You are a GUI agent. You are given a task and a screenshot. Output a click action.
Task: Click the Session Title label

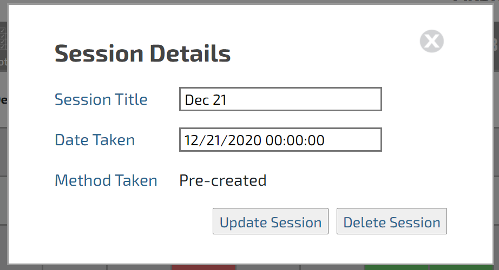point(101,99)
